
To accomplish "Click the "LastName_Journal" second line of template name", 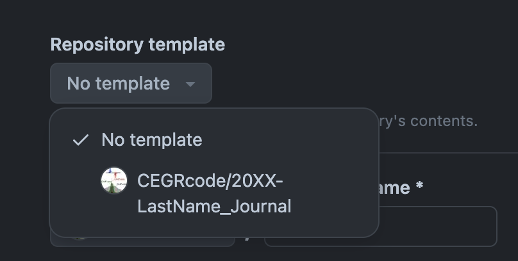I will point(214,207).
